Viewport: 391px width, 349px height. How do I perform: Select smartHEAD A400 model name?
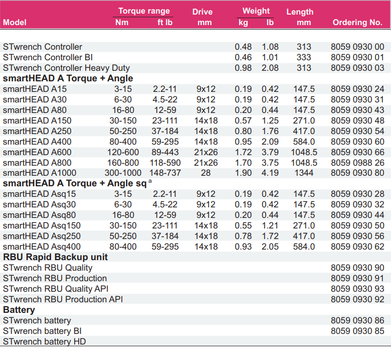37,142
